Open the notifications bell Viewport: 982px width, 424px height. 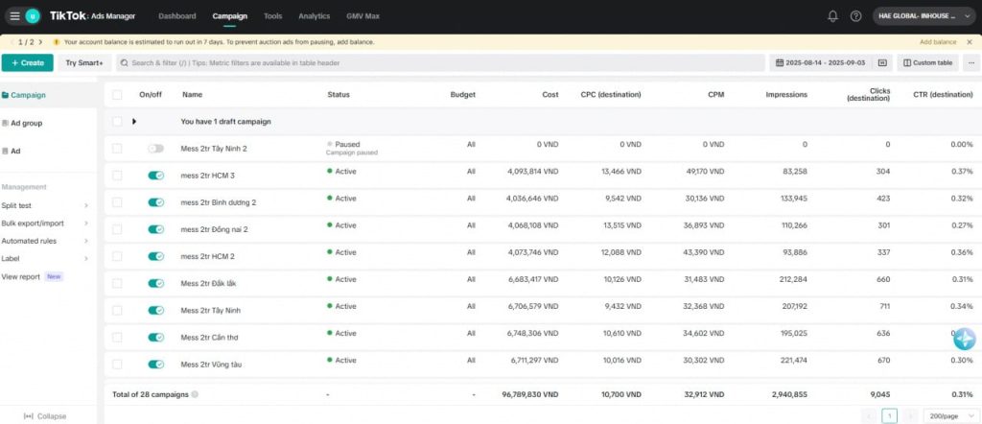pos(832,16)
